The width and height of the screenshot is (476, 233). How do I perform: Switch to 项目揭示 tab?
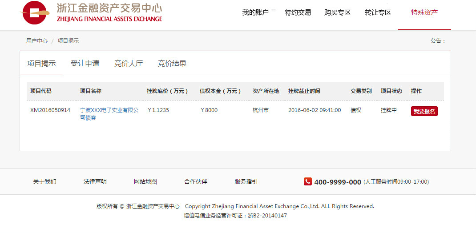coord(41,64)
